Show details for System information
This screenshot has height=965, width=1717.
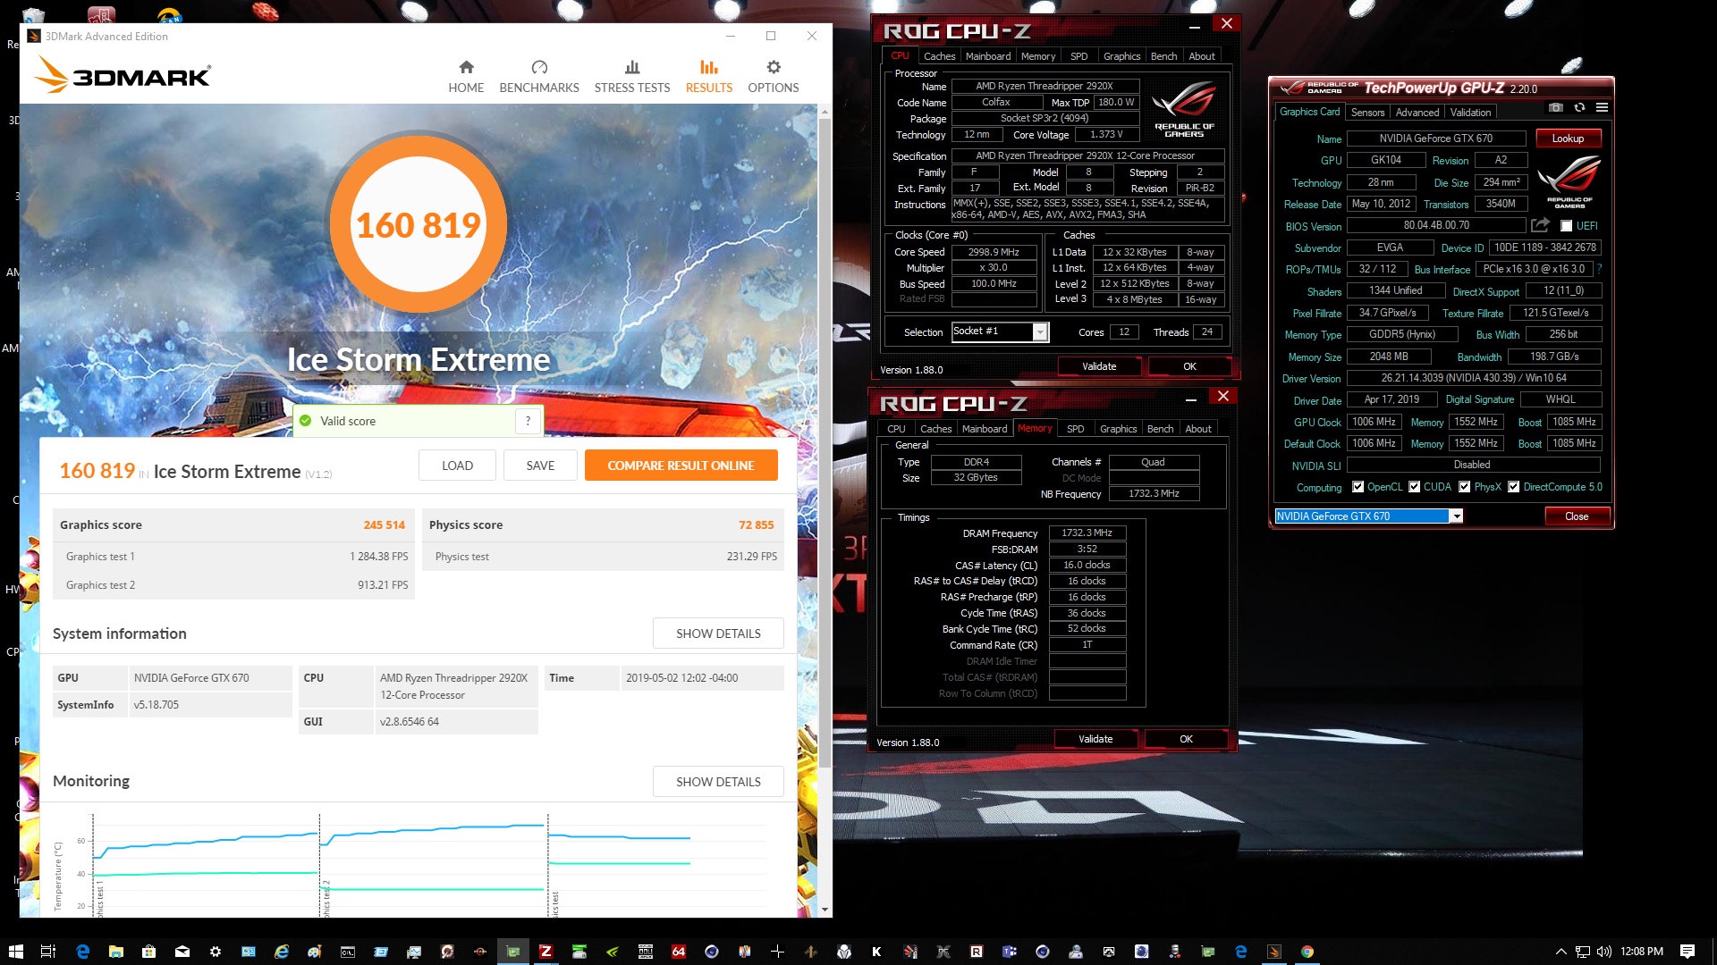point(718,634)
